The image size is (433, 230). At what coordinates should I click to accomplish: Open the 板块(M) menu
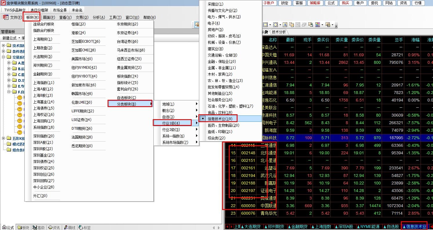(x=32, y=17)
